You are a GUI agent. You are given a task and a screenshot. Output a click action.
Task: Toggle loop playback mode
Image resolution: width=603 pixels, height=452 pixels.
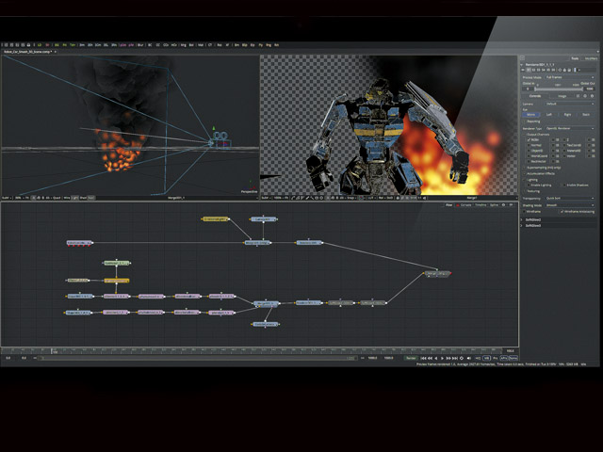click(462, 358)
